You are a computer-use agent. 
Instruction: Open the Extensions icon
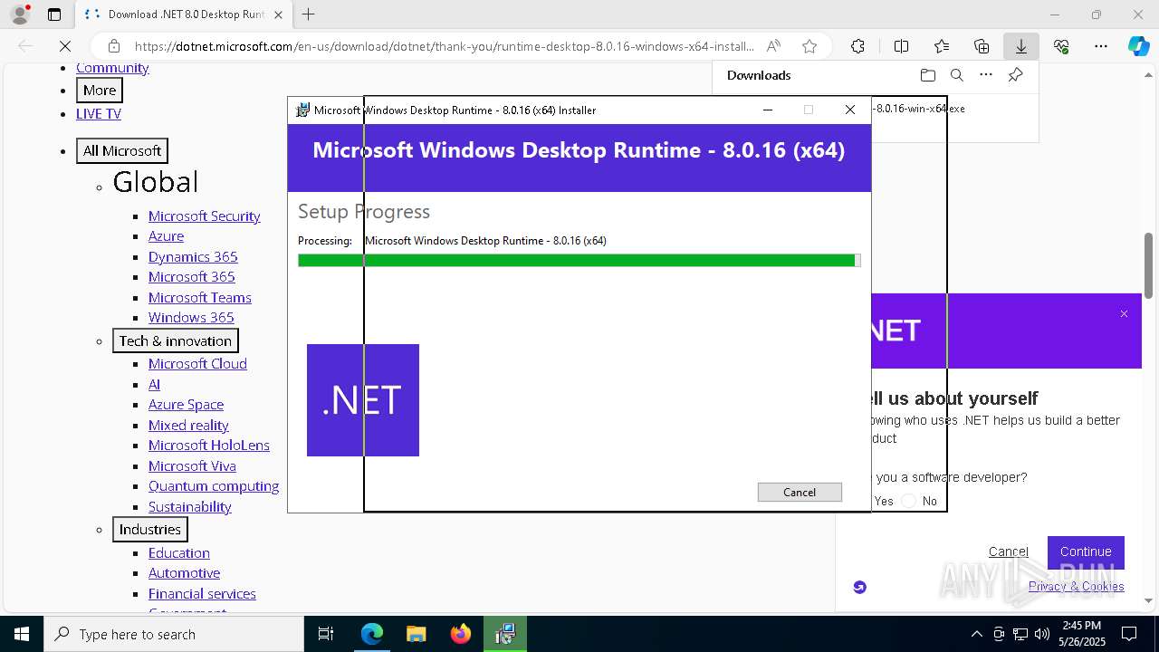point(857,46)
